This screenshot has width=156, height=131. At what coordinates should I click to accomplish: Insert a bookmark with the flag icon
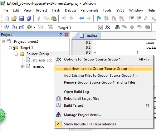[99, 18]
